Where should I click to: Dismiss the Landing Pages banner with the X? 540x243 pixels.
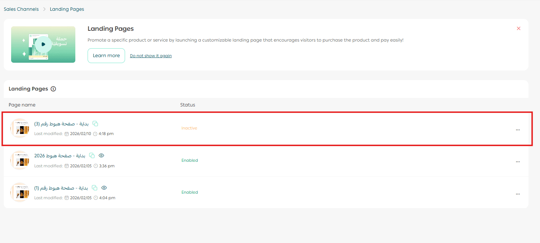518,29
